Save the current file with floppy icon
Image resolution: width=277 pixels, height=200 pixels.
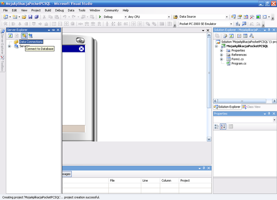pos(30,17)
